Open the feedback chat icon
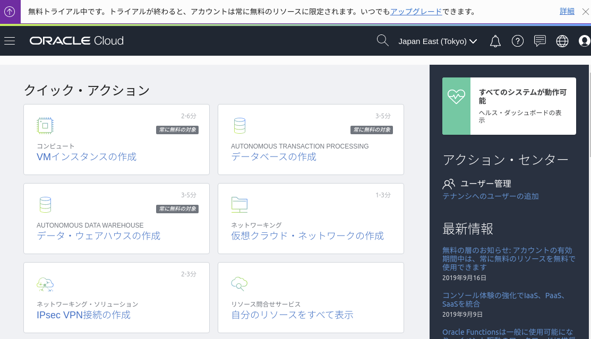591x339 pixels. pyautogui.click(x=540, y=41)
